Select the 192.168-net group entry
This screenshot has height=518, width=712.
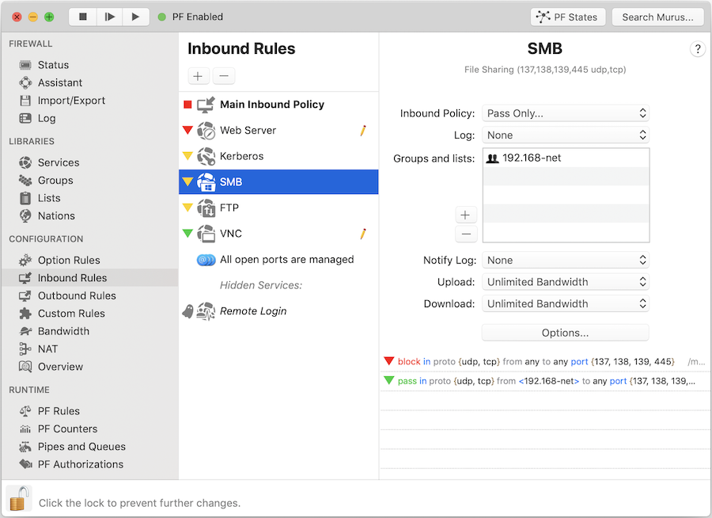(566, 158)
